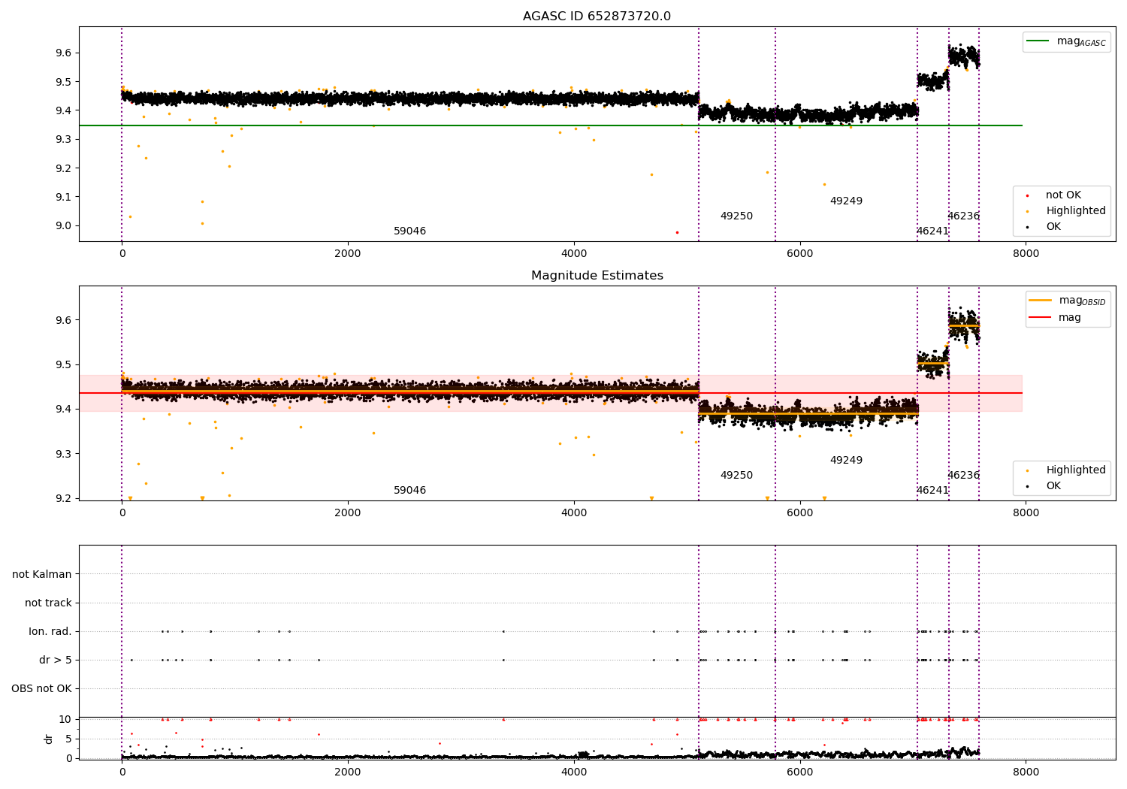Click the 4000 x-axis tick in top plot

(574, 253)
